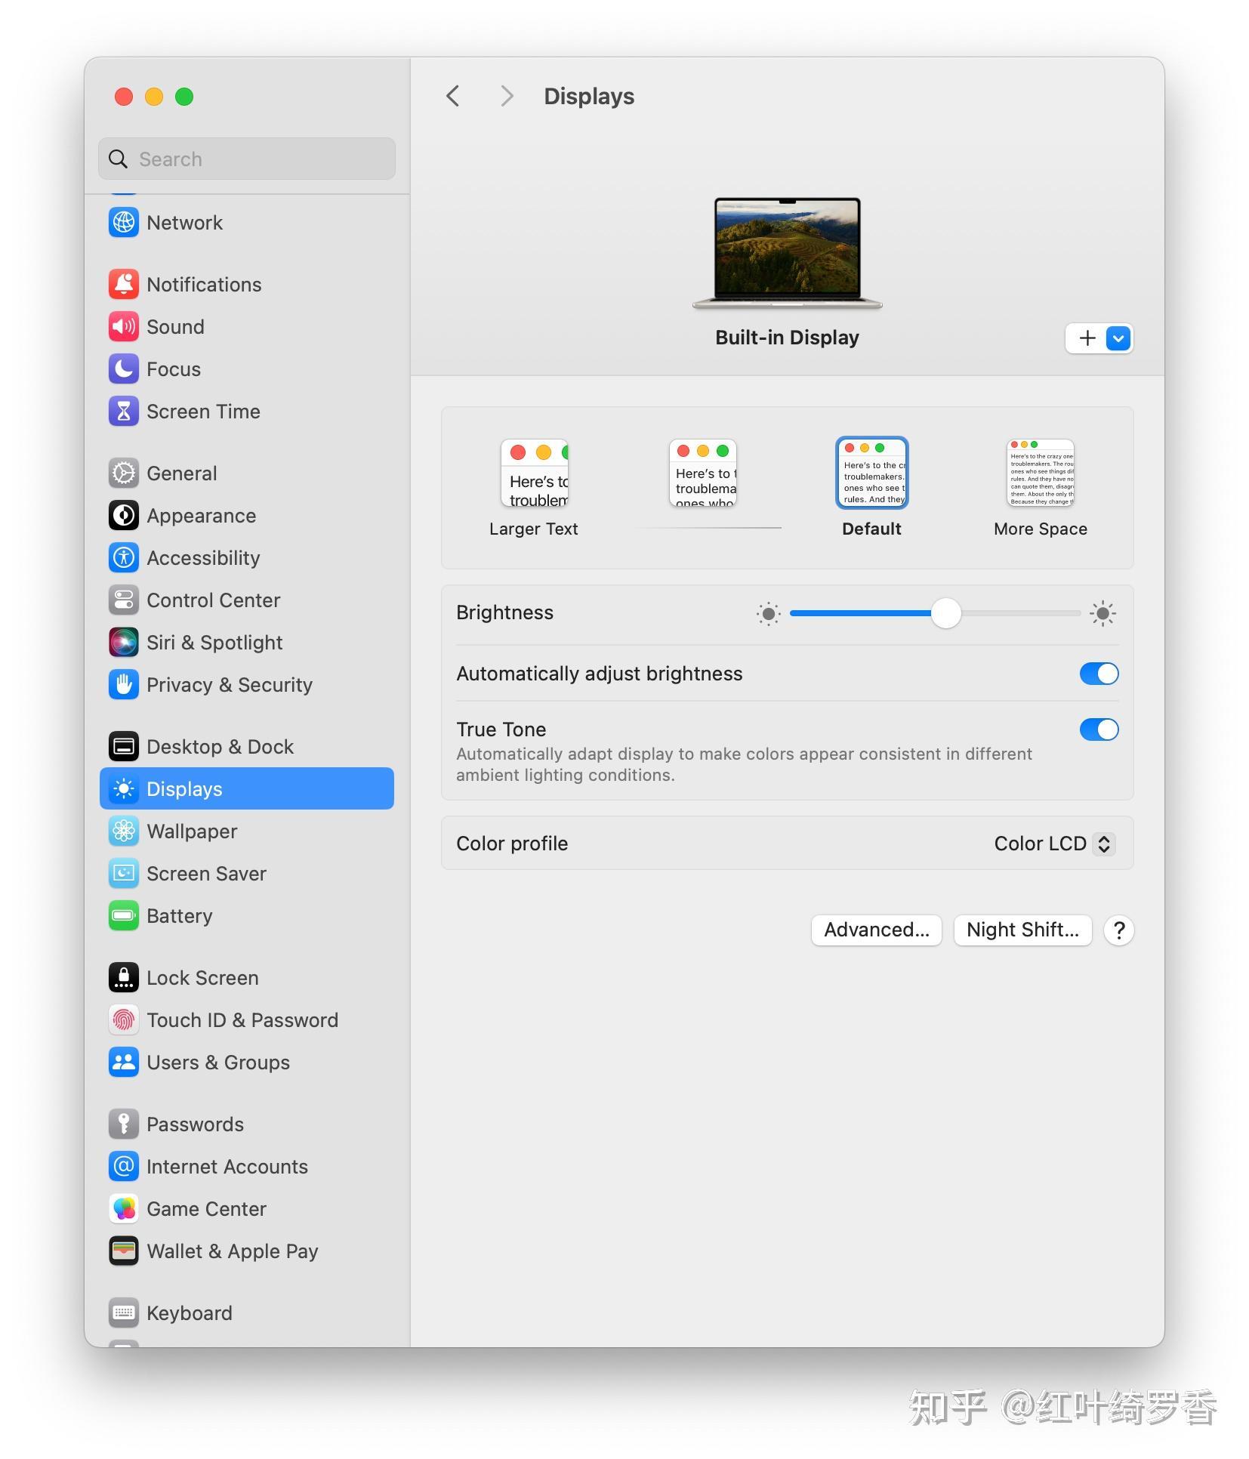Viewport: 1249px width, 1459px height.
Task: Select the Network sidebar icon
Action: [124, 223]
